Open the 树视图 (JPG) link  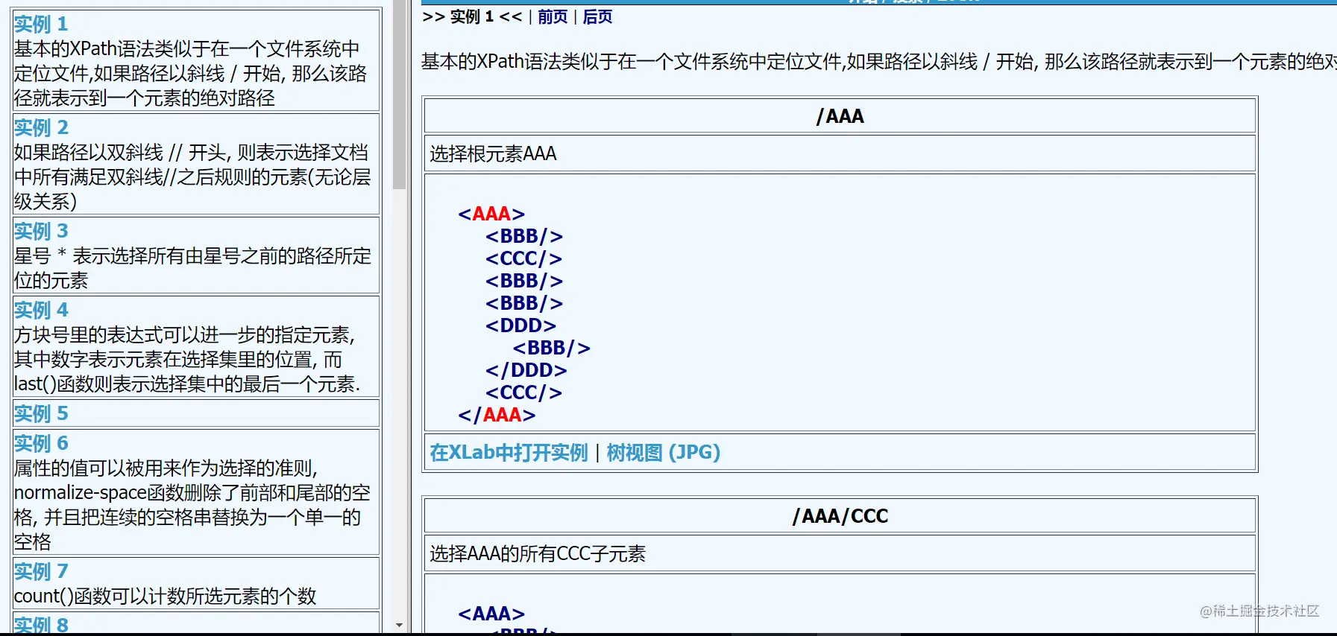[x=664, y=452]
